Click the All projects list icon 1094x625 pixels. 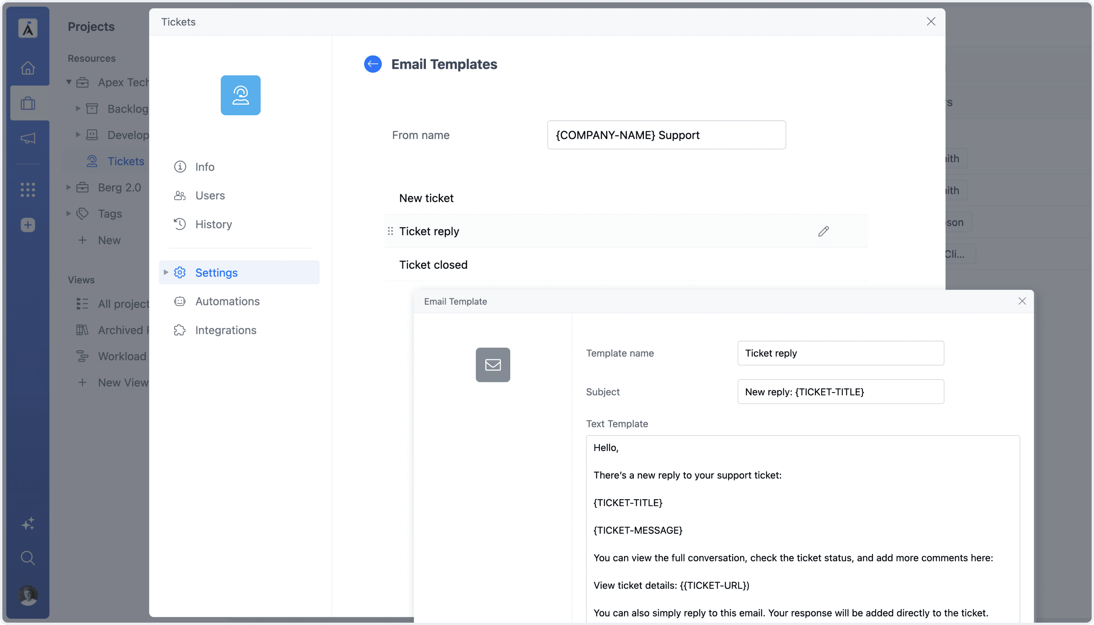pos(82,304)
